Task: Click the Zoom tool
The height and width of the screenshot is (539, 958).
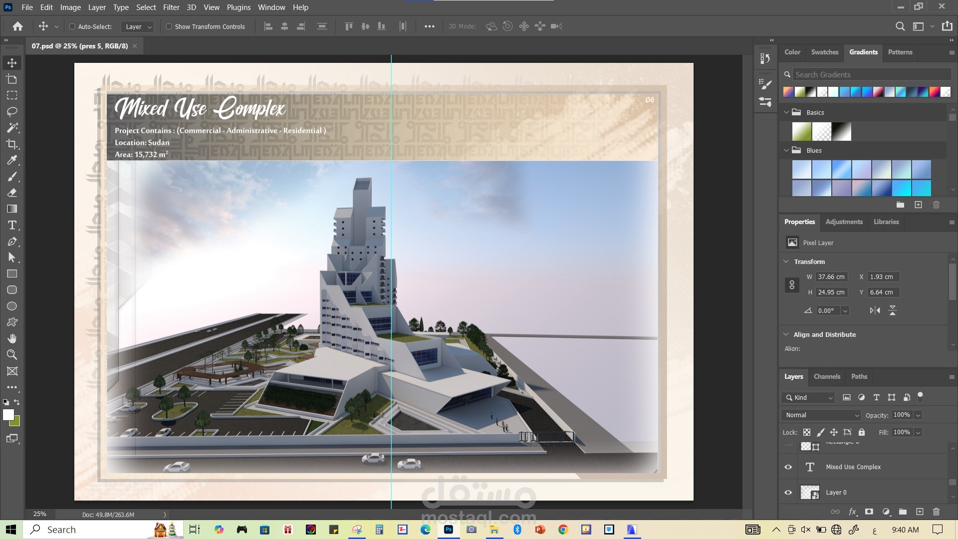Action: 12,355
